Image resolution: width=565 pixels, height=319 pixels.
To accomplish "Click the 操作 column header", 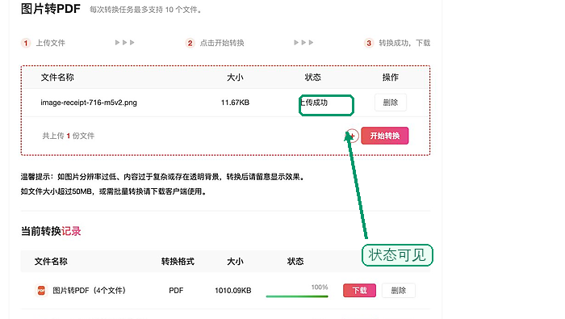I will tap(390, 78).
